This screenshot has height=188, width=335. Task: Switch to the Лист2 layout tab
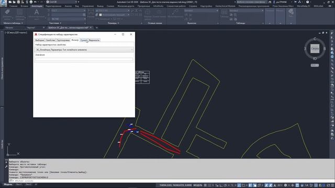tap(28, 184)
